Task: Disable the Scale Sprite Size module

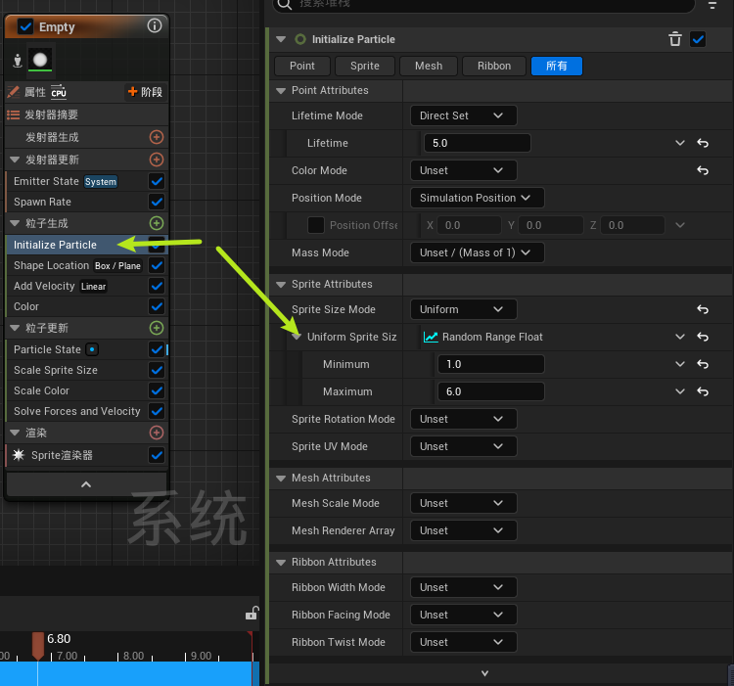Action: tap(157, 370)
